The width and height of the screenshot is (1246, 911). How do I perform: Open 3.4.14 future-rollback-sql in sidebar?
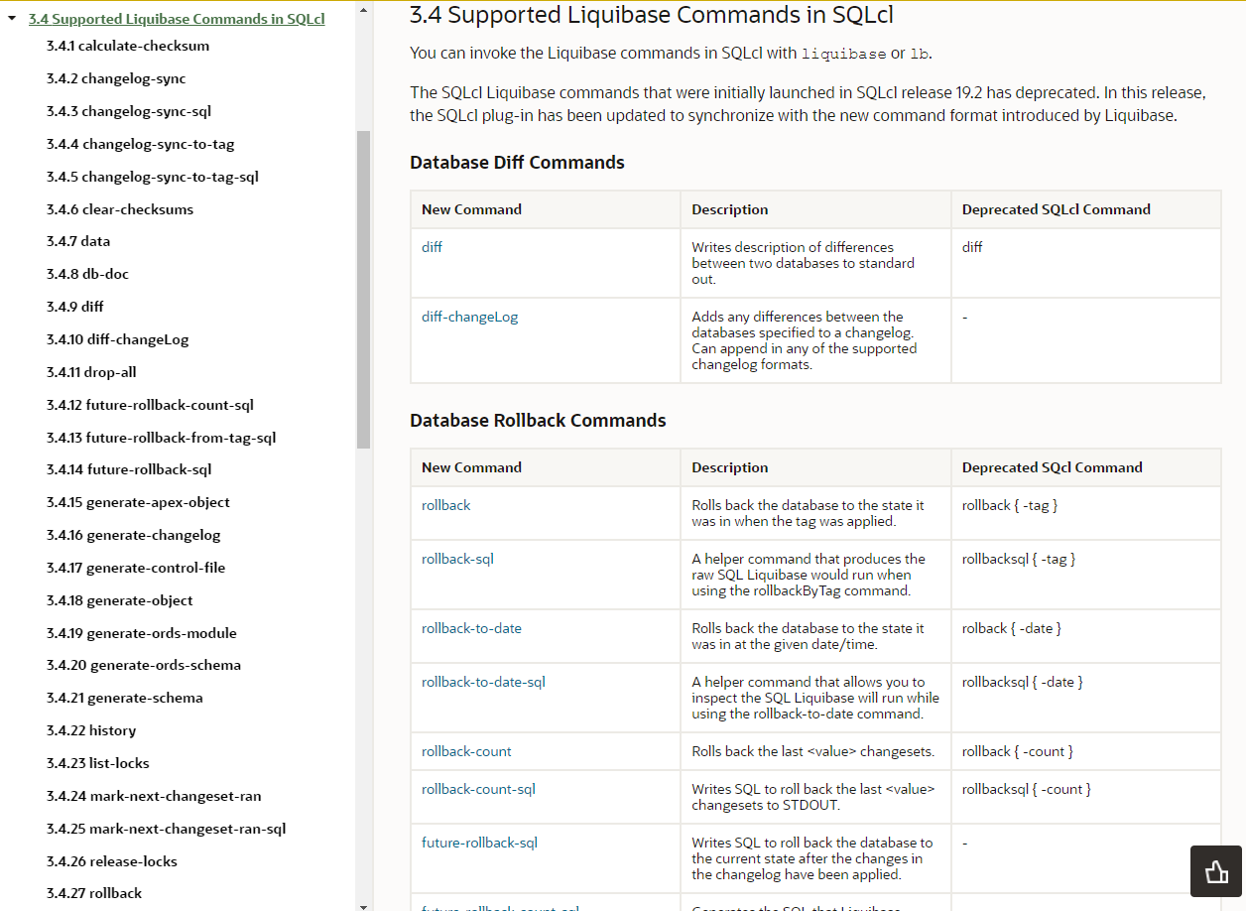point(129,469)
